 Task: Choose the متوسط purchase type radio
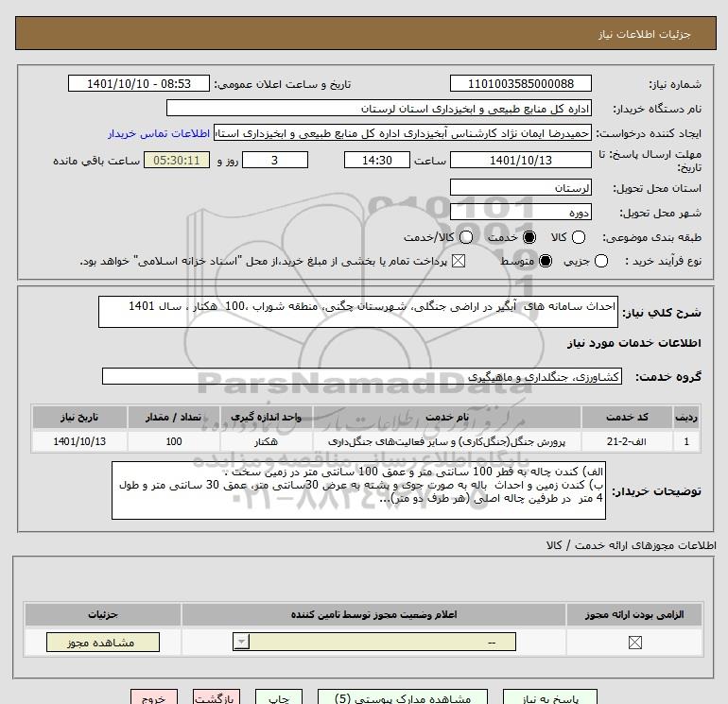[x=546, y=261]
